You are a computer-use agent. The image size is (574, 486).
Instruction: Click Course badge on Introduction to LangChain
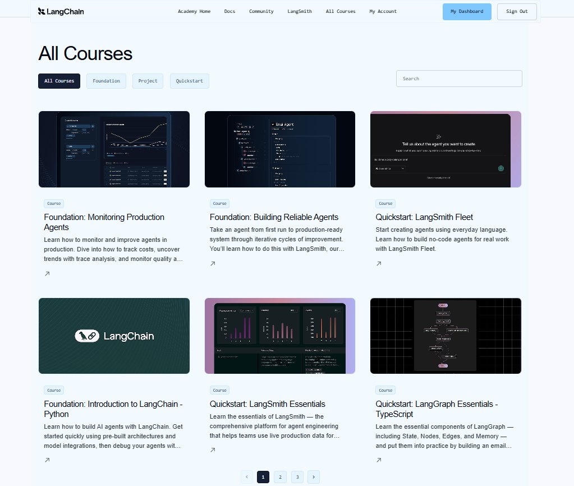54,391
